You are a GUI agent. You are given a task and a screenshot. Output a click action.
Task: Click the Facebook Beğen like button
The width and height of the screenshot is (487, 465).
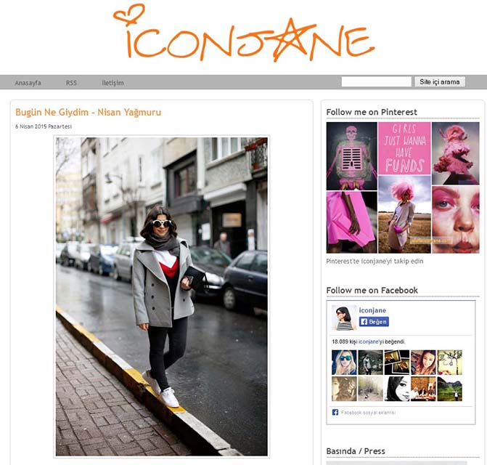coord(374,322)
